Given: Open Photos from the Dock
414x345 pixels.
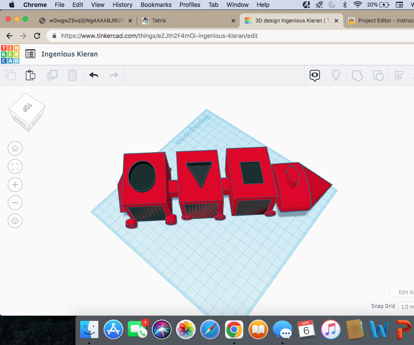Looking at the screenshot, I should pyautogui.click(x=185, y=329).
